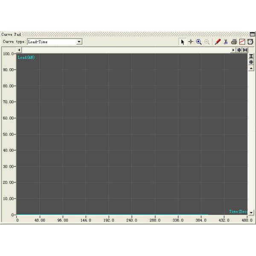Click the Load-Time combo box field
This screenshot has width=256, height=256.
click(x=51, y=42)
